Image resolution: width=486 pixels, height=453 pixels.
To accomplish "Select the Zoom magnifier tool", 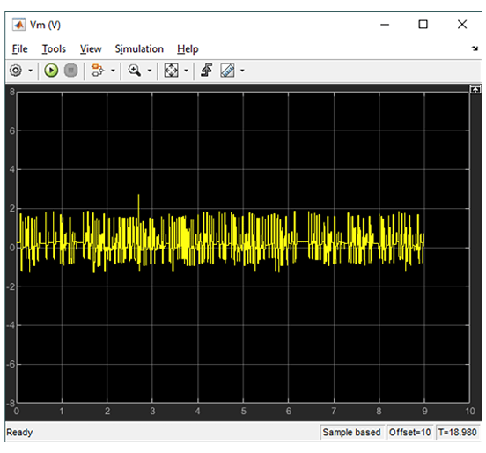I will pos(135,71).
